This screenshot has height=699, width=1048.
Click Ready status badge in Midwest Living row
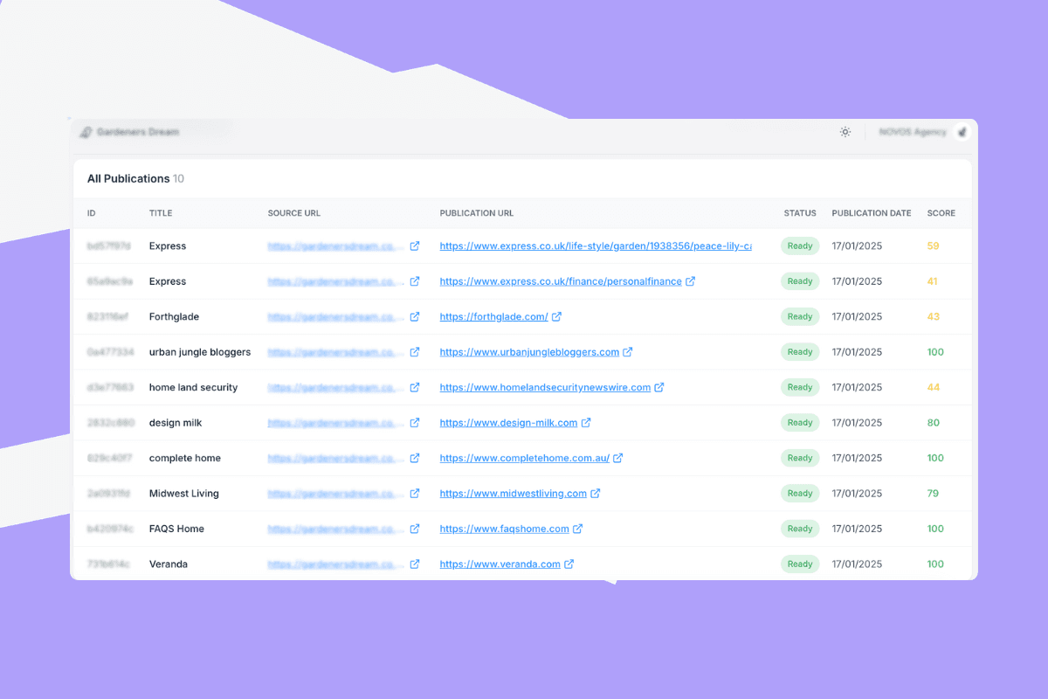800,494
